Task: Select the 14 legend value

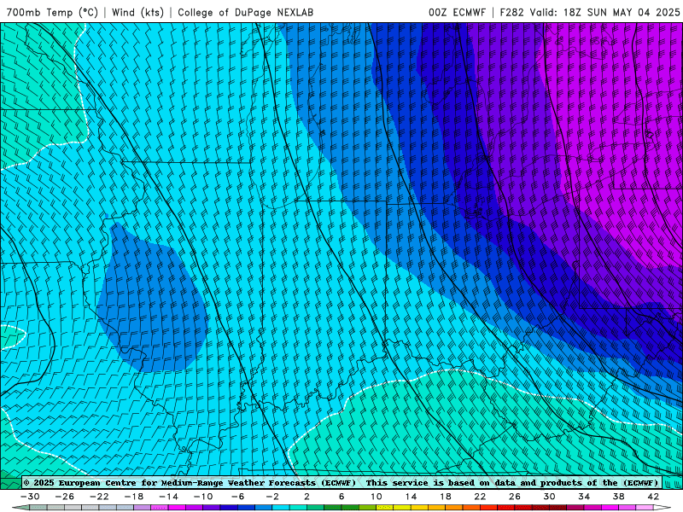Action: click(411, 497)
